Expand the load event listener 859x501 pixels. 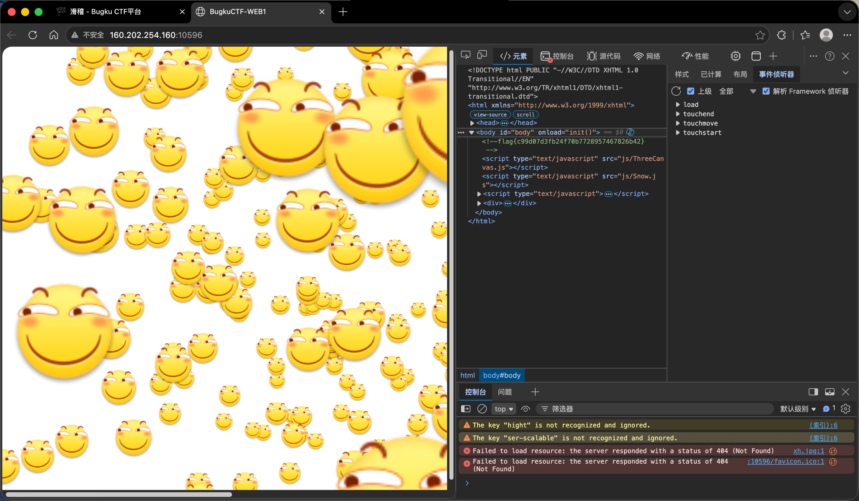coord(678,105)
